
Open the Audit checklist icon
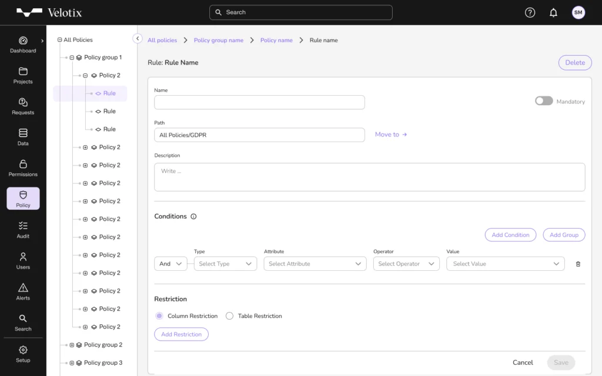click(23, 226)
